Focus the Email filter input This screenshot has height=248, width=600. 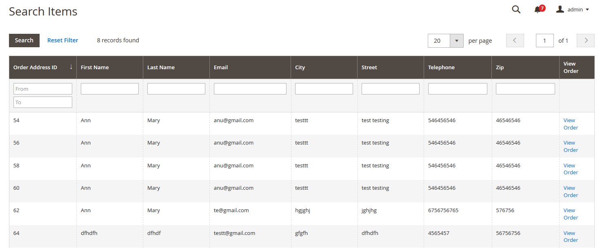(x=250, y=89)
